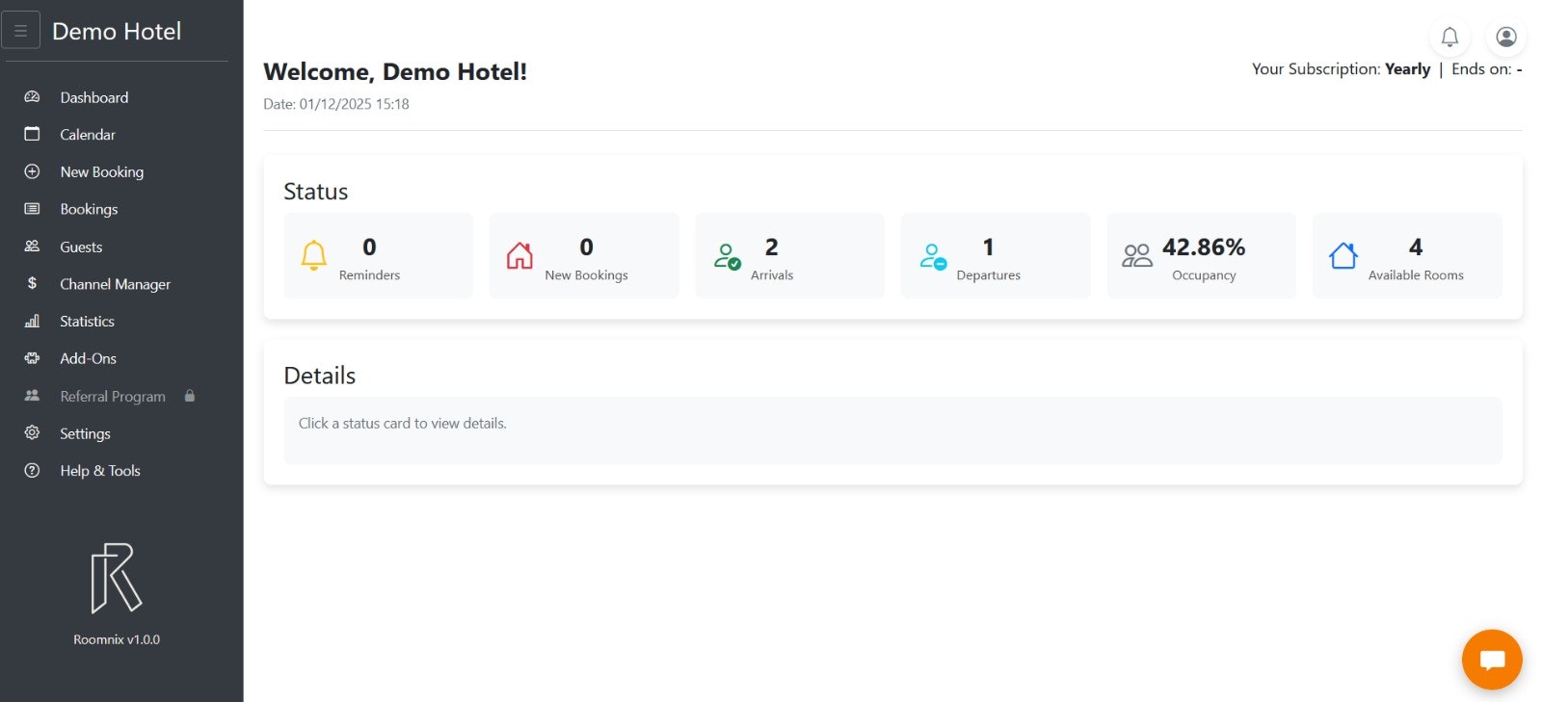
Task: Click the Dashboard gauge icon in sidebar
Action: (32, 97)
